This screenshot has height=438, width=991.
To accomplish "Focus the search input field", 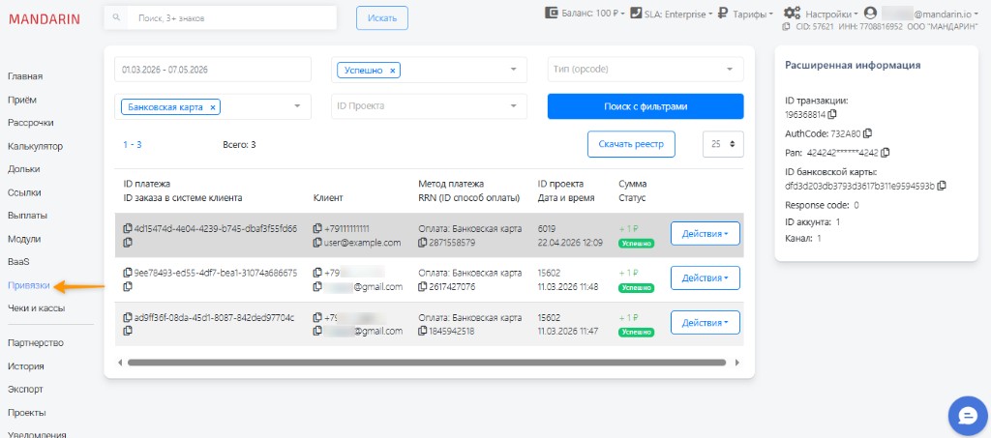I will point(232,17).
